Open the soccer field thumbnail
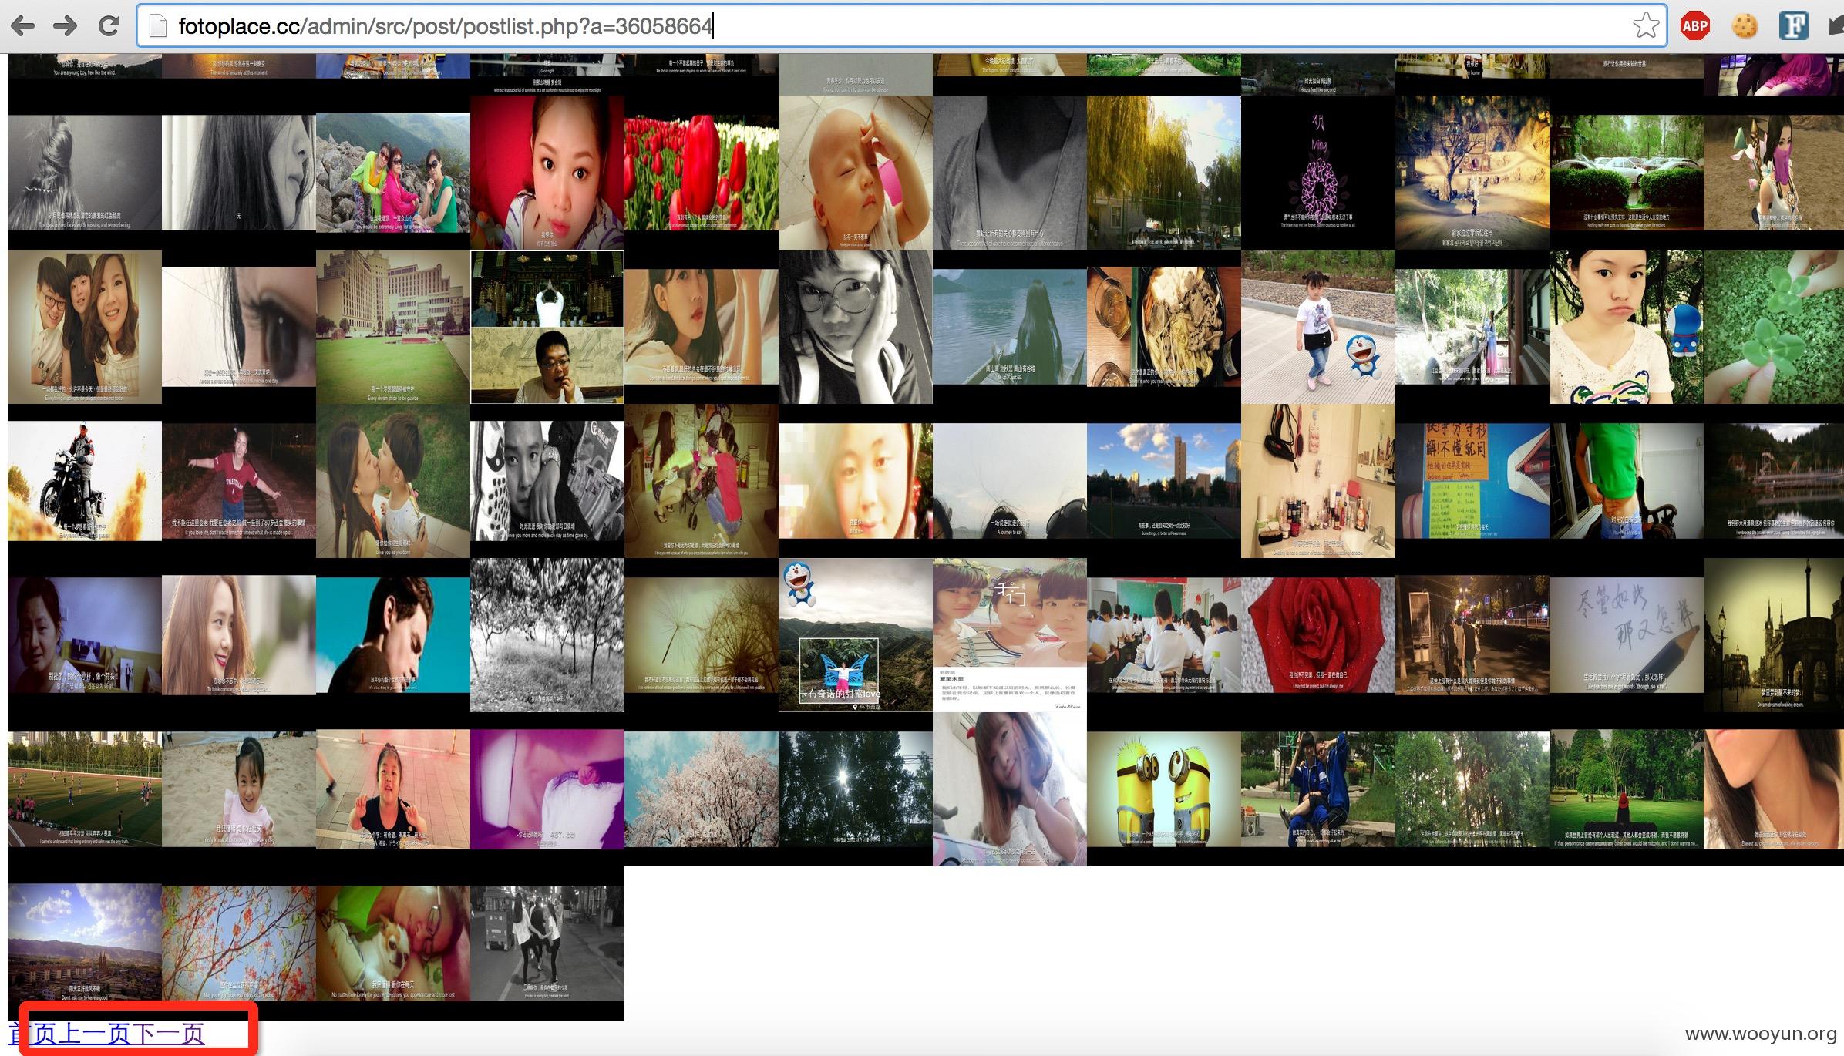 (x=85, y=789)
